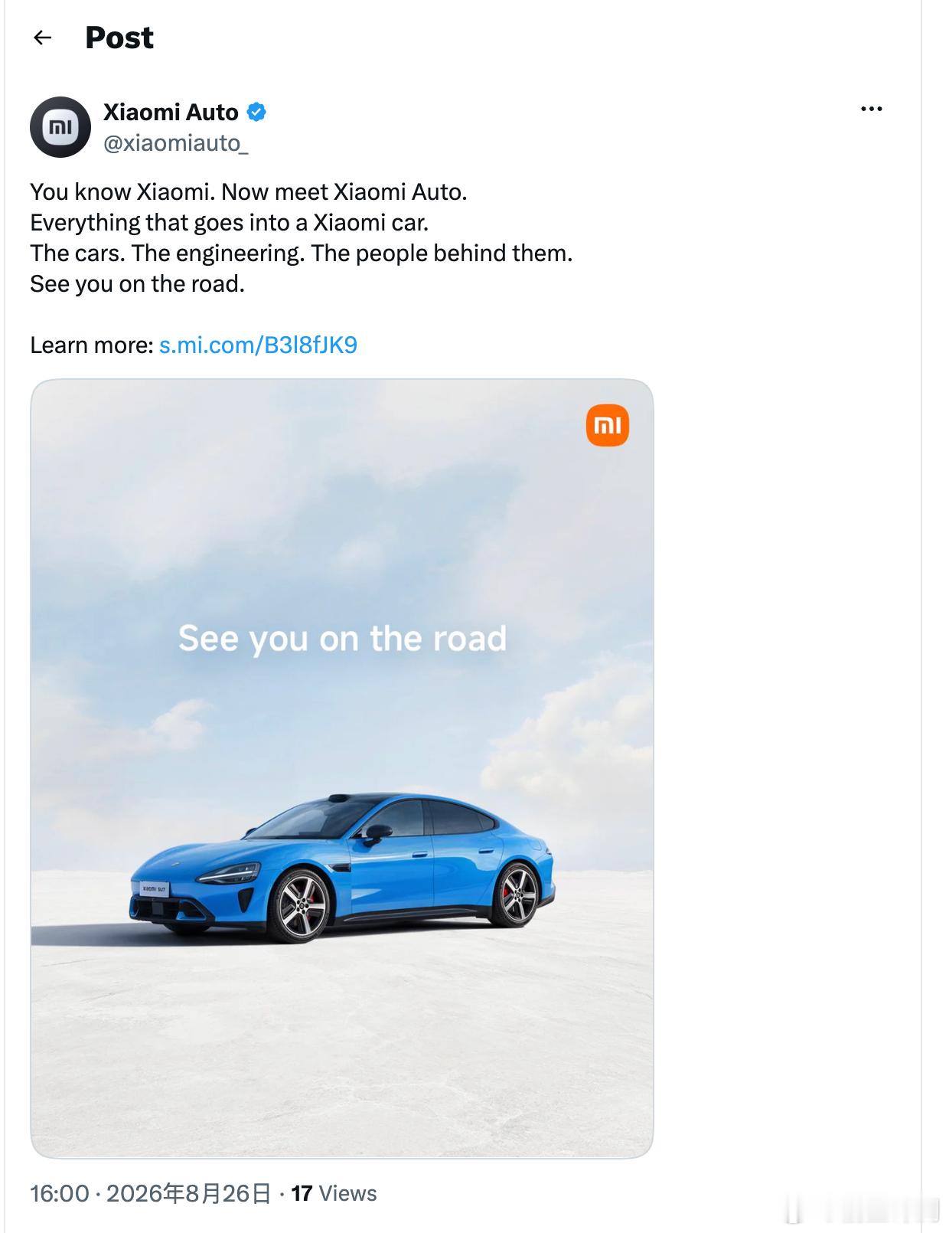The width and height of the screenshot is (949, 1233).
Task: Go back using the left arrow icon
Action: [x=43, y=38]
